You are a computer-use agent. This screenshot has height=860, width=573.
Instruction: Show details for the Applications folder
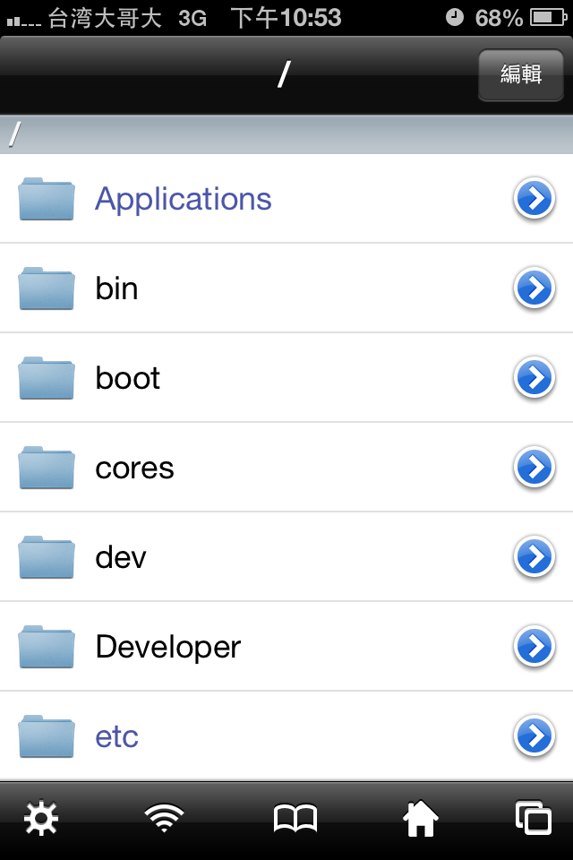tap(535, 198)
